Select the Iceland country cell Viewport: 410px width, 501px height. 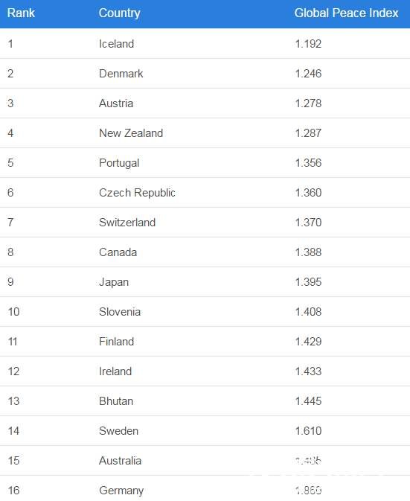(116, 44)
